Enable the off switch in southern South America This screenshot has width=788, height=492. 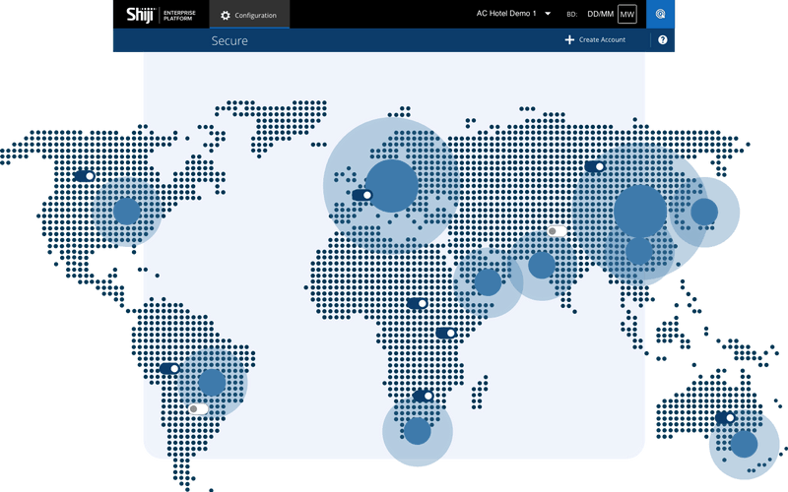(x=199, y=409)
